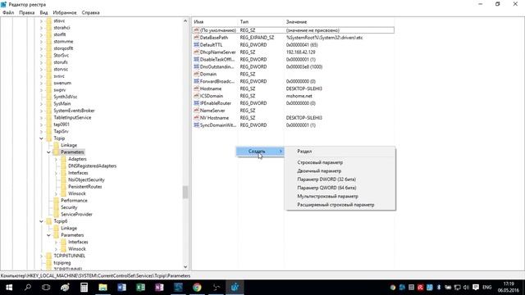Click the Hostname string value icon

[x=197, y=88]
